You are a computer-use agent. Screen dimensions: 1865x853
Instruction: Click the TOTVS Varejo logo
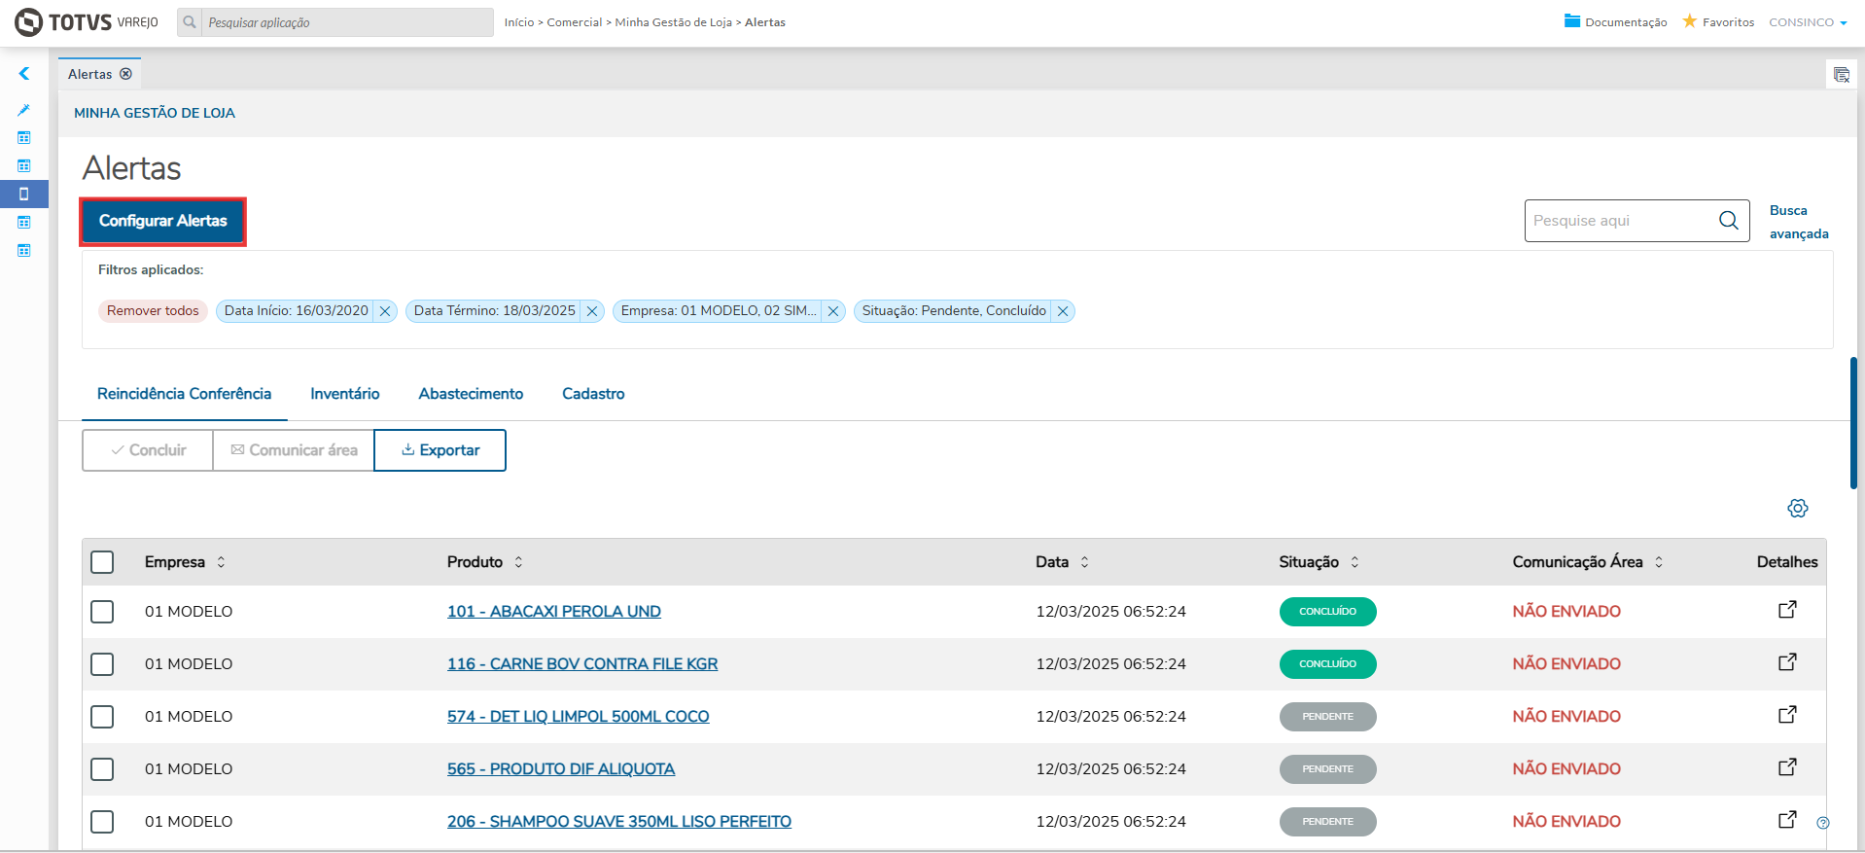click(87, 21)
